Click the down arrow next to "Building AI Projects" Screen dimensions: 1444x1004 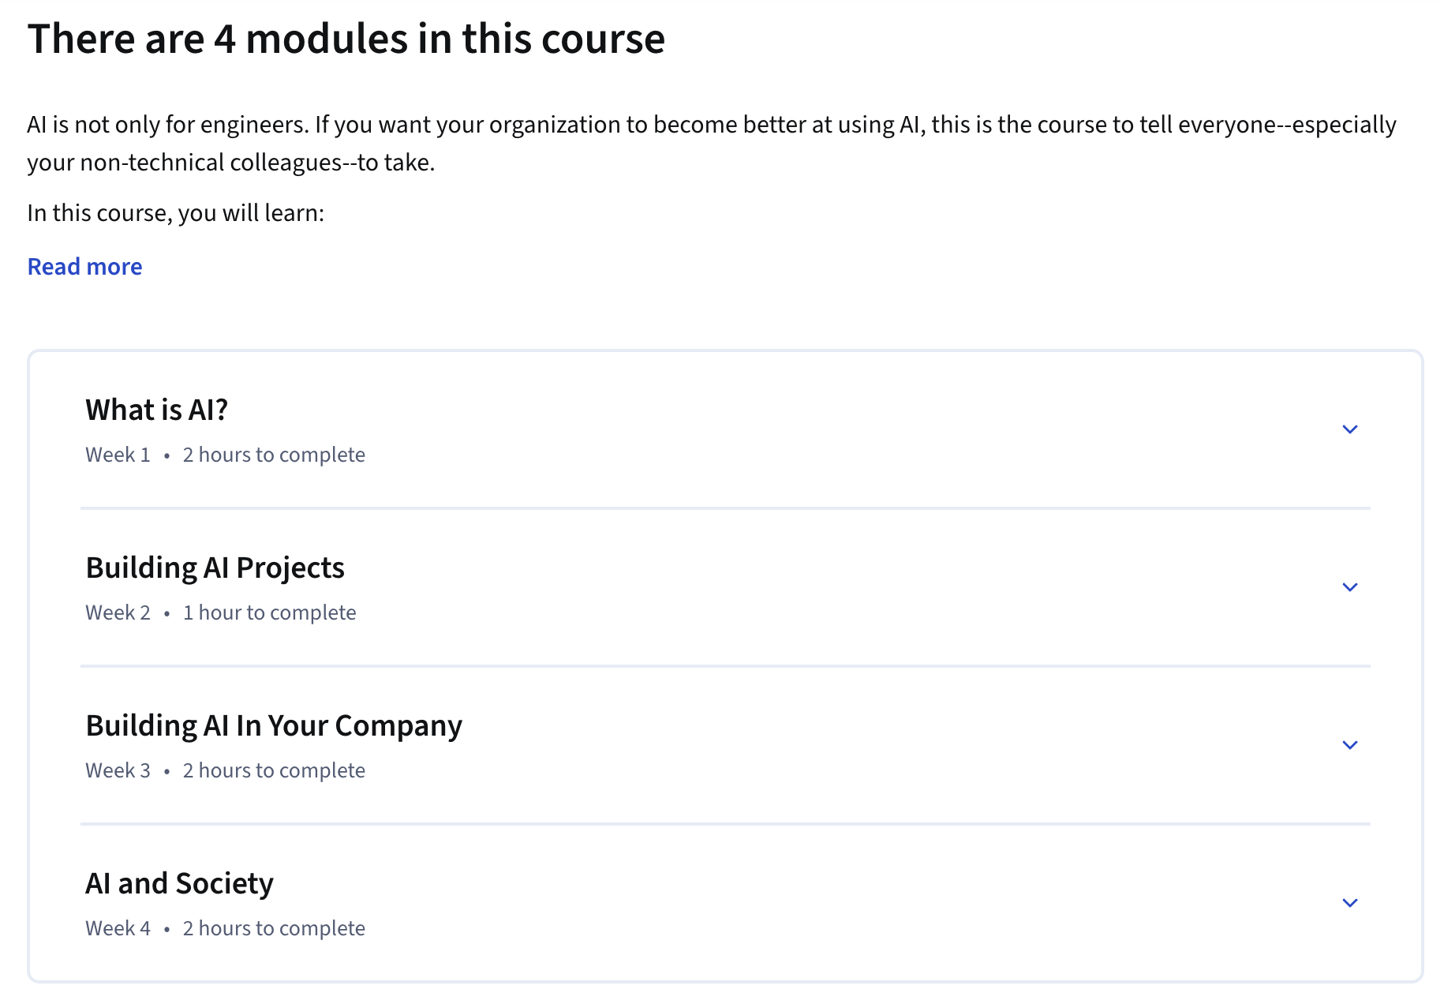[1350, 586]
